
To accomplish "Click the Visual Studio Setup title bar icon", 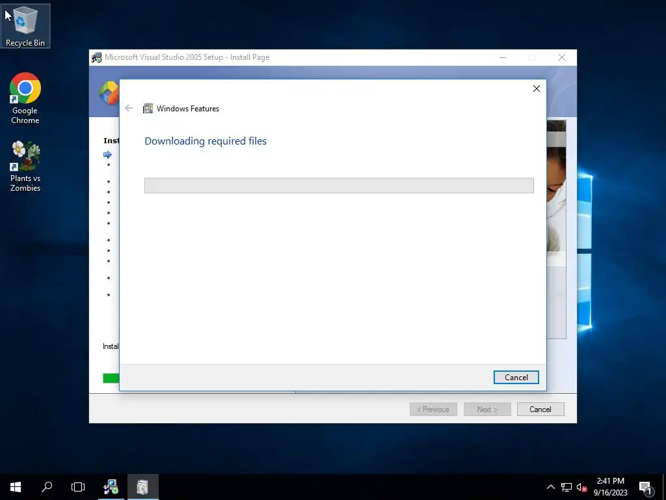I will (x=96, y=57).
